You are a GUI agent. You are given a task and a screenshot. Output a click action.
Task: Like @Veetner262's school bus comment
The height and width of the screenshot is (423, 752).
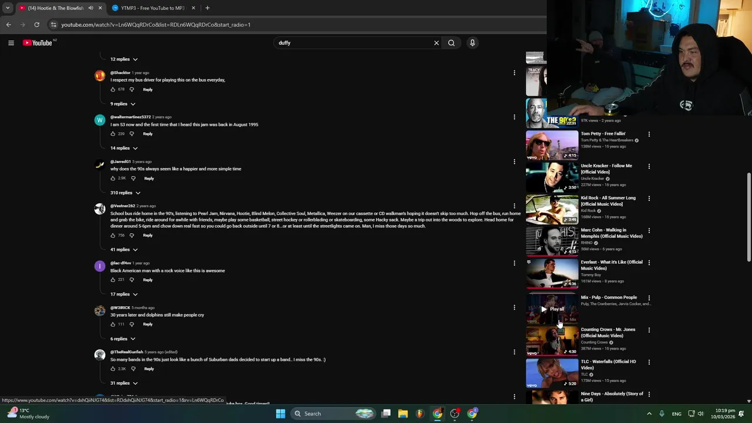click(113, 235)
